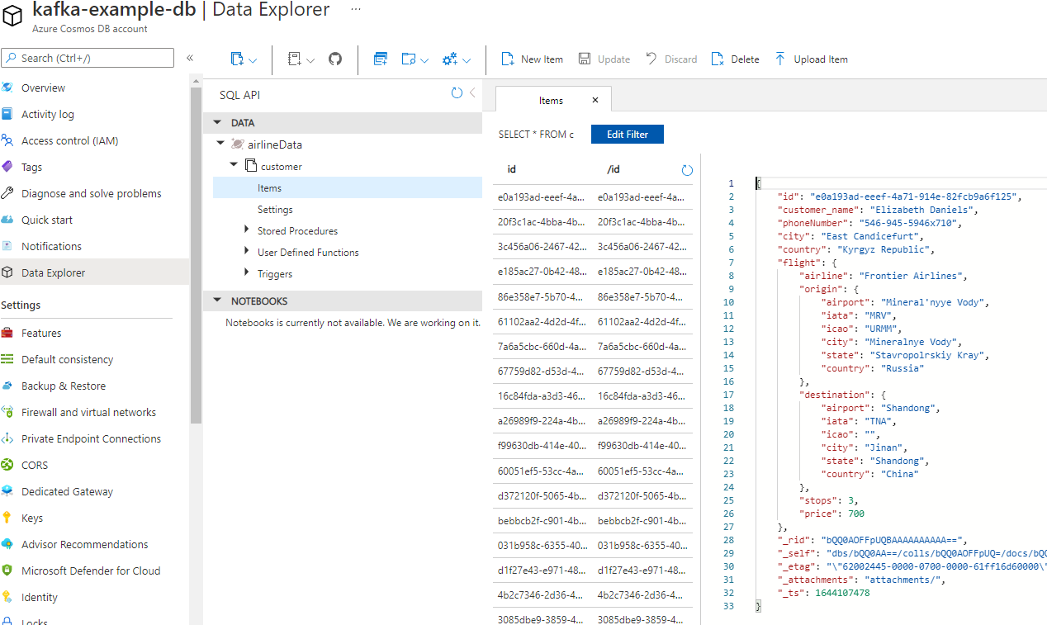Select 61102aa2-4d2d-4f... in the /id column

click(642, 321)
